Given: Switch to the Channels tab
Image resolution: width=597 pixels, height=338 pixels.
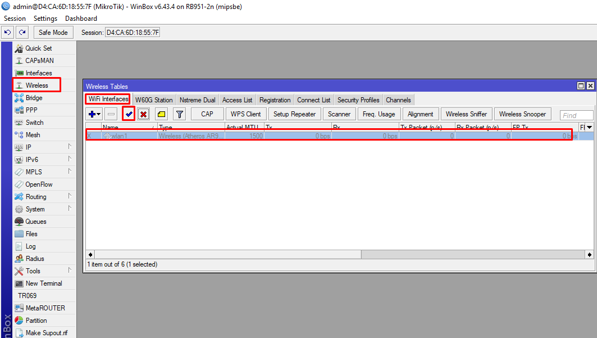Looking at the screenshot, I should point(398,100).
